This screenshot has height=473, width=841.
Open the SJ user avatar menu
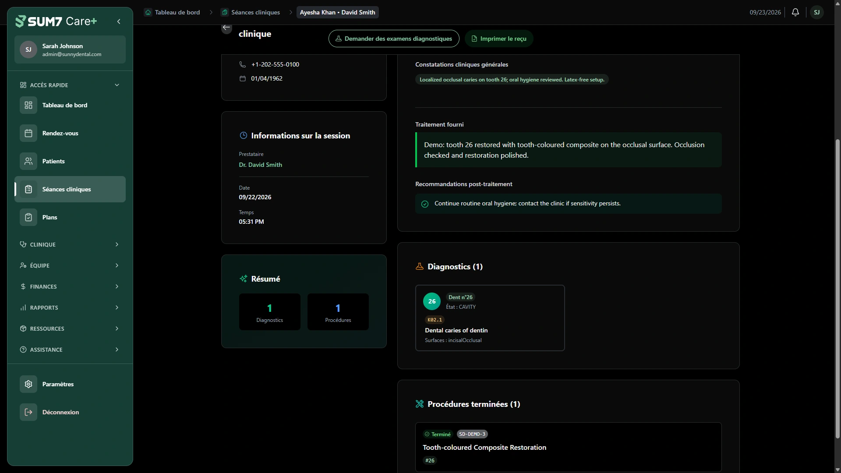816,12
